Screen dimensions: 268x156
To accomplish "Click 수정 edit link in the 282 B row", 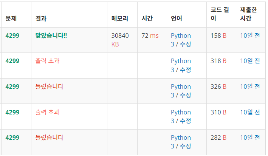I will [186, 146].
